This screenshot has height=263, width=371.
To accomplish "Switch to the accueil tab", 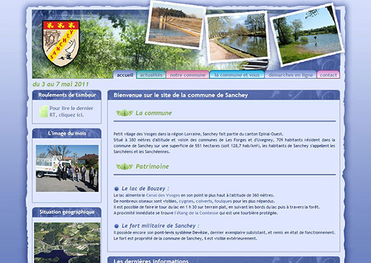I will pyautogui.click(x=125, y=75).
